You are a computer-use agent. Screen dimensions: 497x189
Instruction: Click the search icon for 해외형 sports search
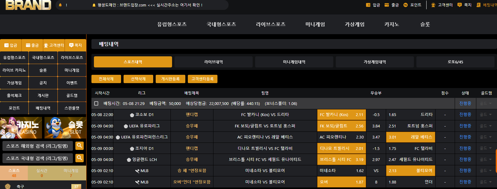(x=79, y=146)
